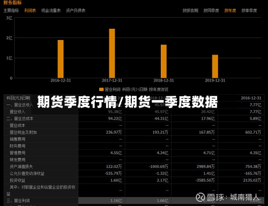Select the 三、营业利润 row label
This screenshot has height=206, width=268.
tap(18, 201)
